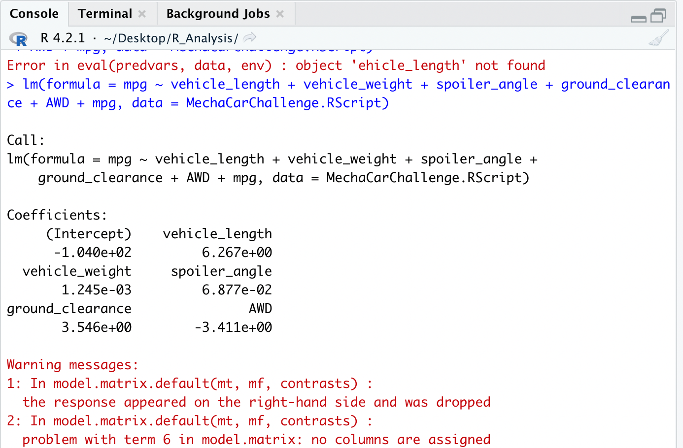Click the "problem with term 6" warning
683x448 pixels.
tap(256, 440)
